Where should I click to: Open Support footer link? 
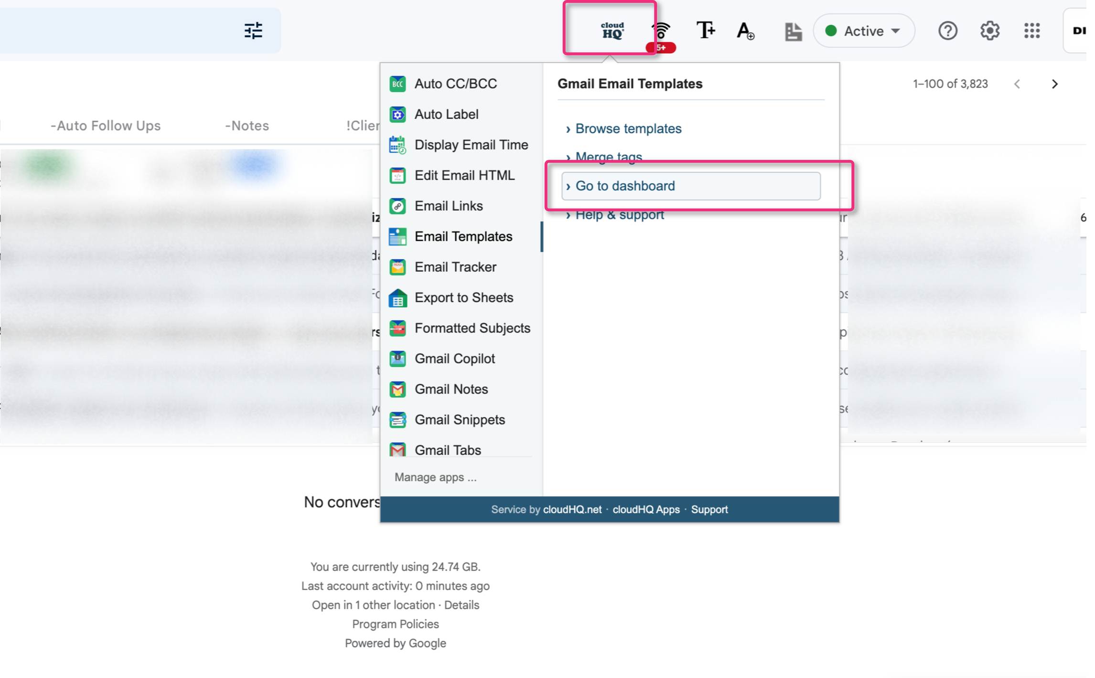709,509
